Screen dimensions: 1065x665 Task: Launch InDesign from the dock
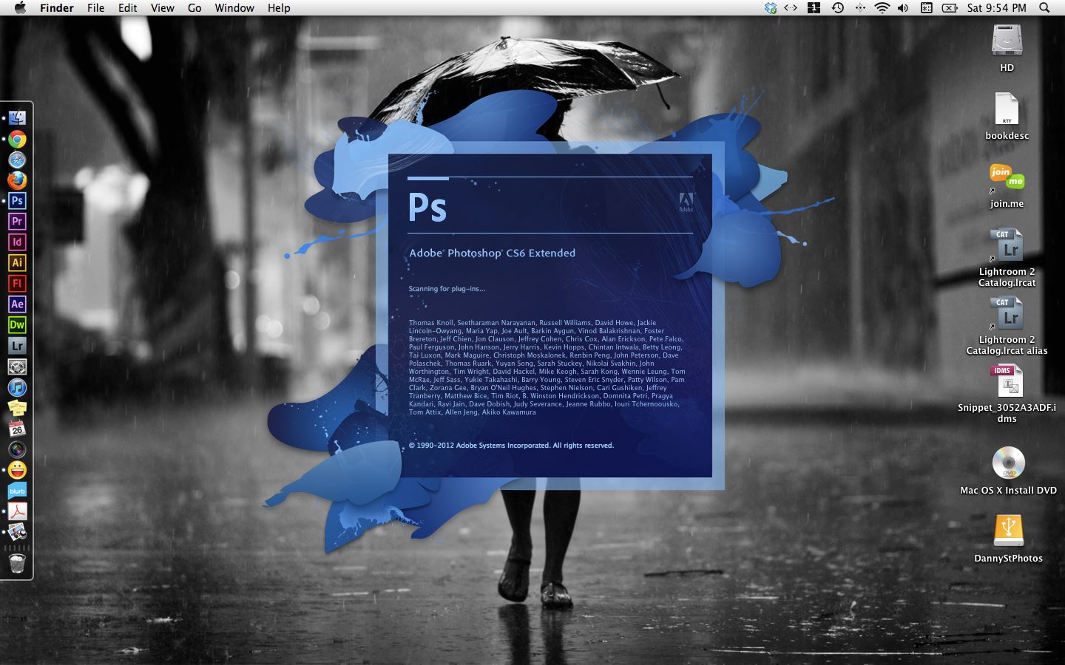[17, 242]
